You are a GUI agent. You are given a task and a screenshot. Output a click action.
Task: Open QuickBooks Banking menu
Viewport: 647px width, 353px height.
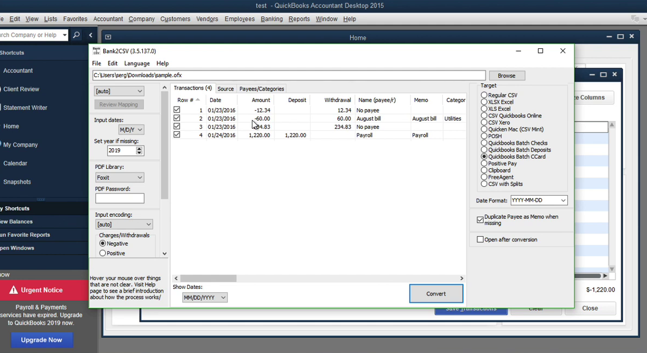[x=271, y=19]
